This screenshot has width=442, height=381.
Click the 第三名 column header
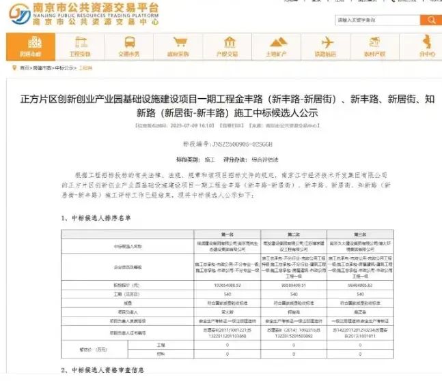coord(360,234)
